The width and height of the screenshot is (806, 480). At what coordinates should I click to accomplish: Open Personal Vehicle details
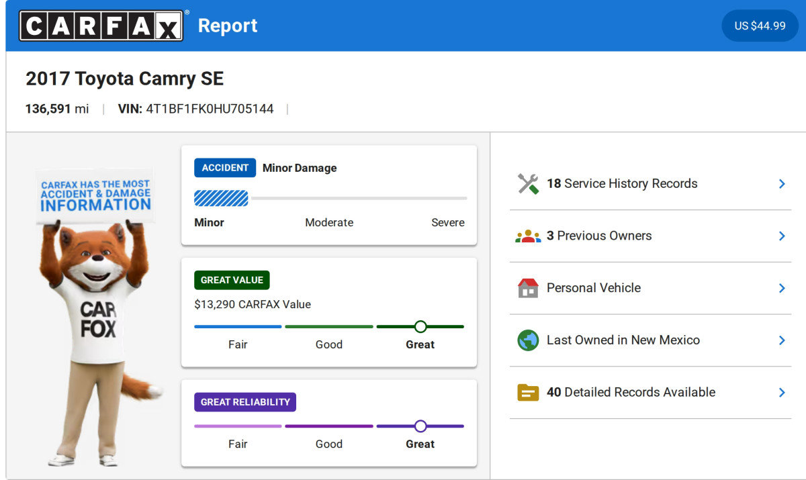650,288
